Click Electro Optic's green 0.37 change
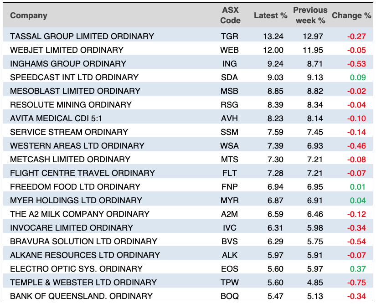 (357, 269)
